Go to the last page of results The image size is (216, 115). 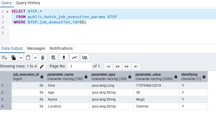click(x=136, y=66)
